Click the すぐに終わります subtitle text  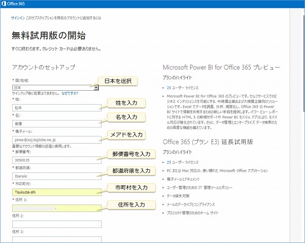tap(56, 49)
